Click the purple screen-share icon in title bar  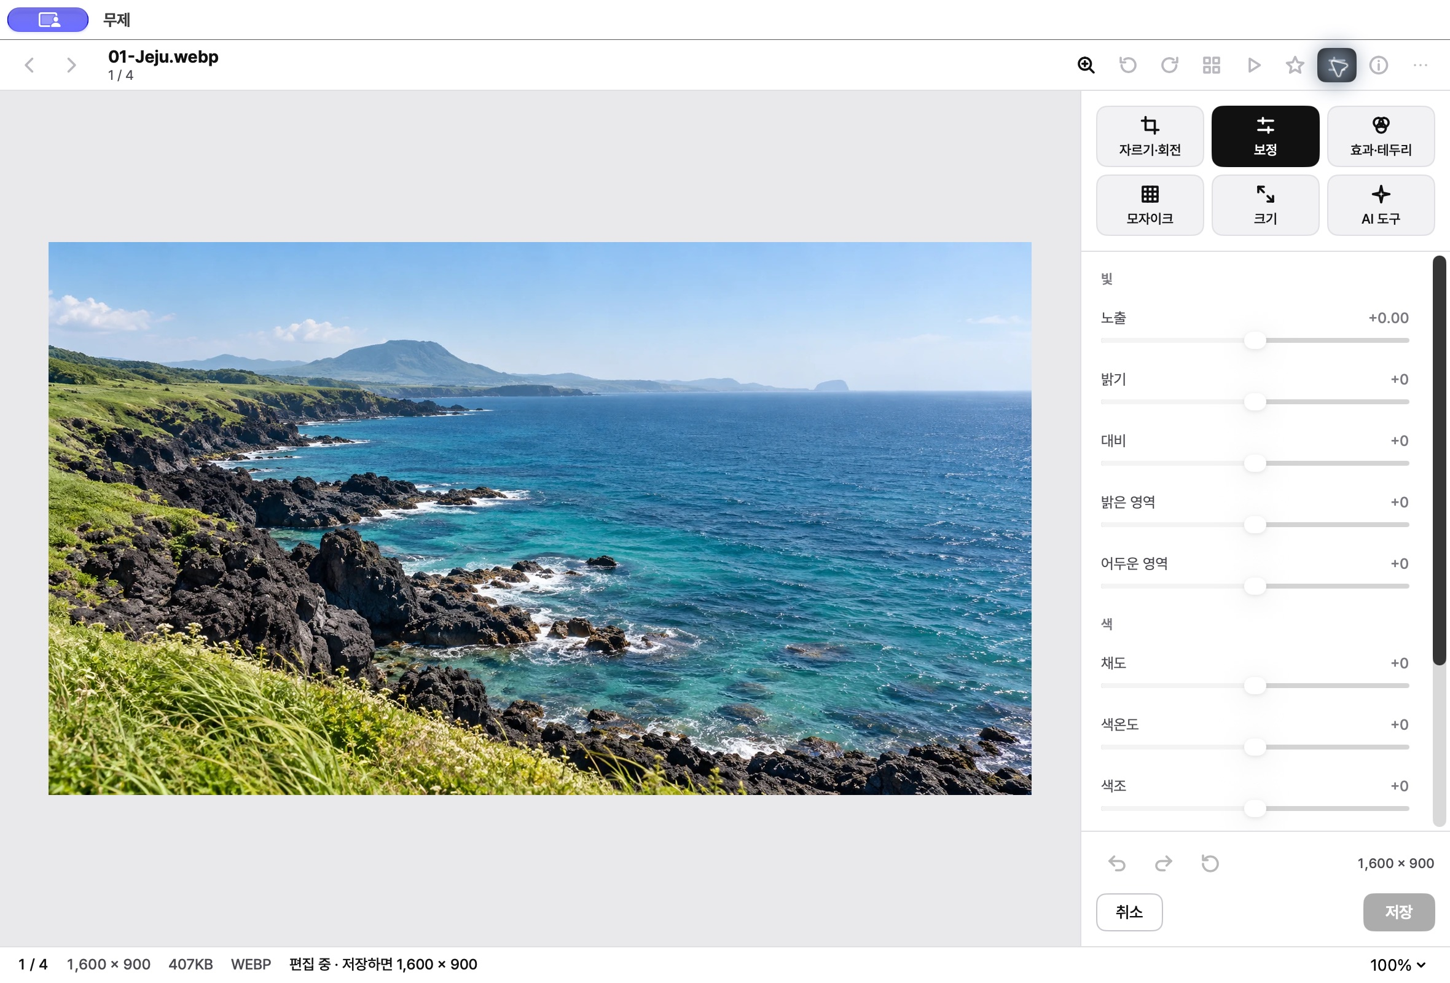(x=48, y=20)
